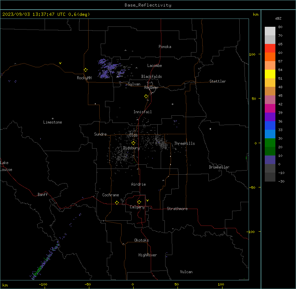Pick the orange swatch between 60 and 57

(x=270, y=57)
